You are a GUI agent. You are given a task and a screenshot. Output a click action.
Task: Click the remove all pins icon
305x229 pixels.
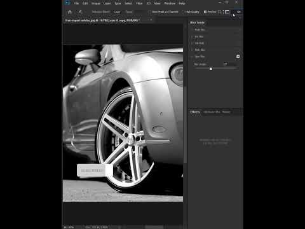click(220, 12)
